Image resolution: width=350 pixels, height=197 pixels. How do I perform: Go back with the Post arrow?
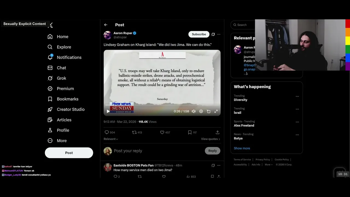pyautogui.click(x=106, y=25)
